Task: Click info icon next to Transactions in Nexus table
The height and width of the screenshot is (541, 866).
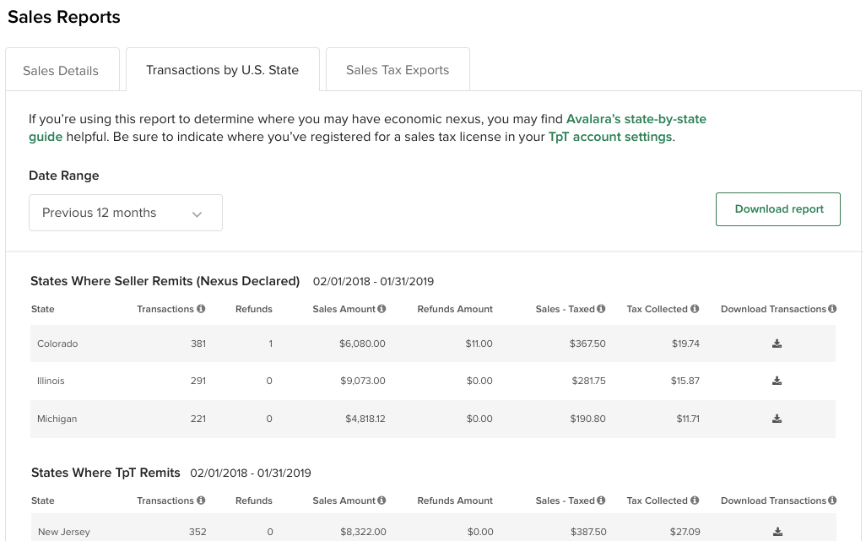Action: coord(201,309)
